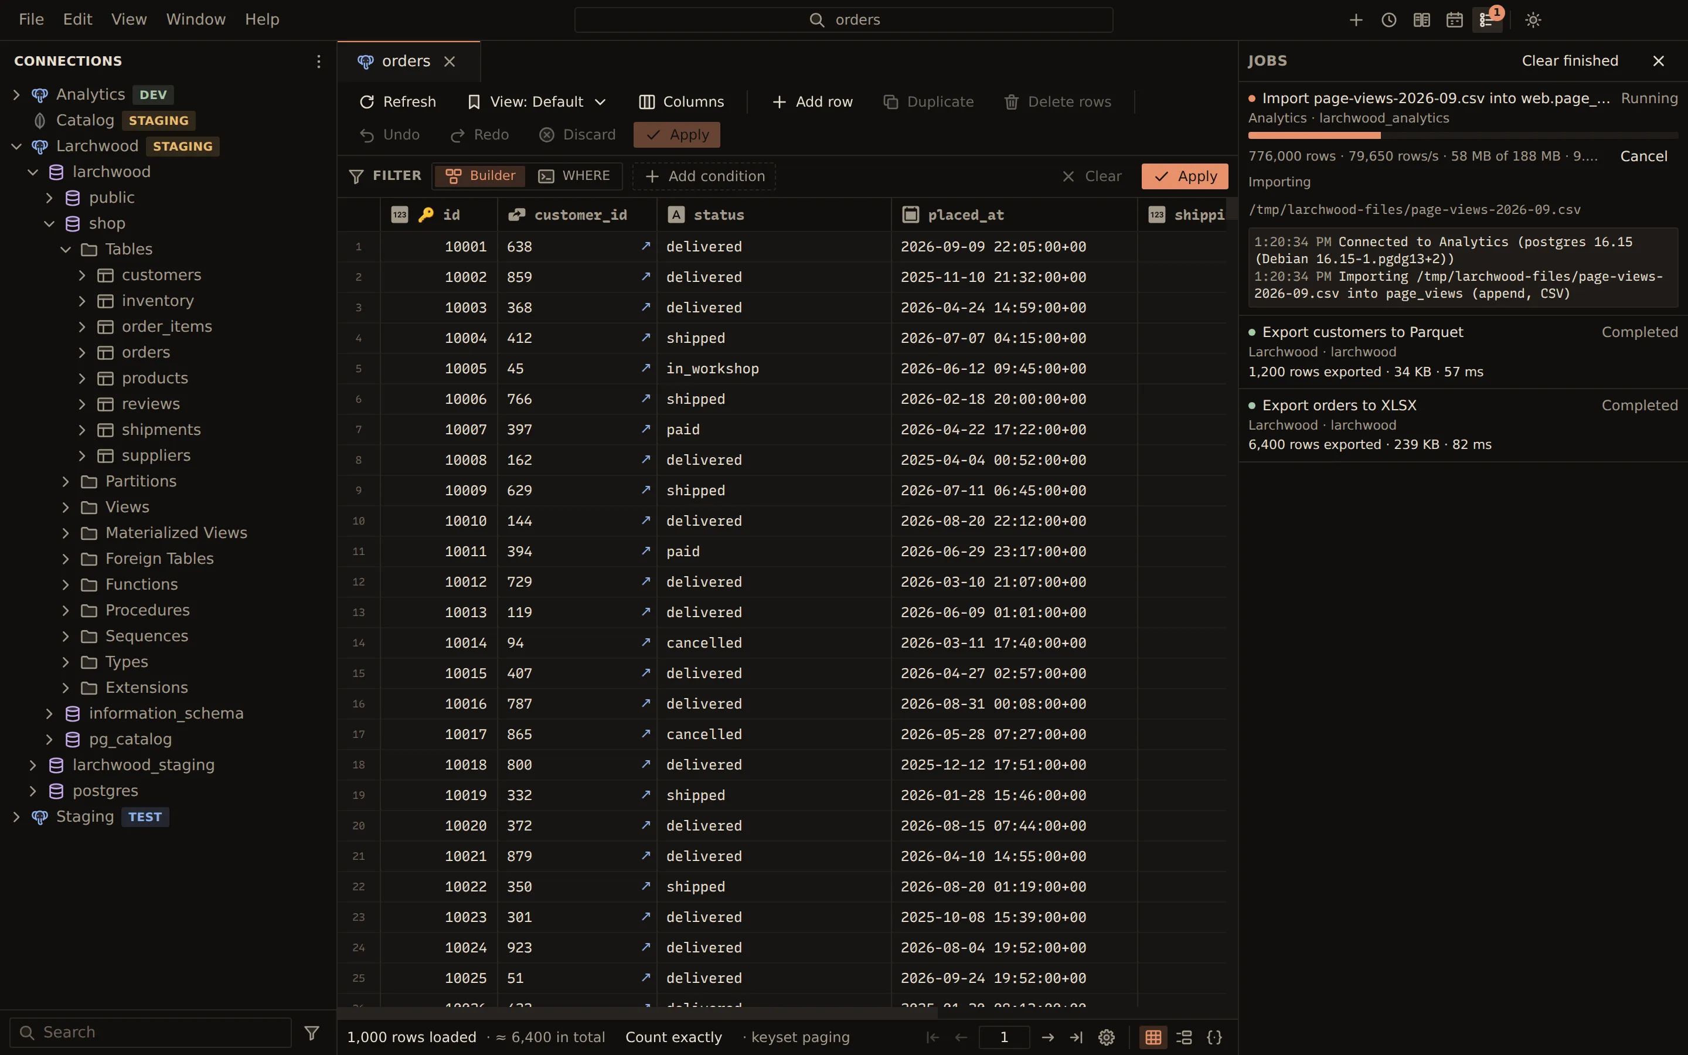Image resolution: width=1688 pixels, height=1055 pixels.
Task: Expand the public schema
Action: click(x=49, y=198)
